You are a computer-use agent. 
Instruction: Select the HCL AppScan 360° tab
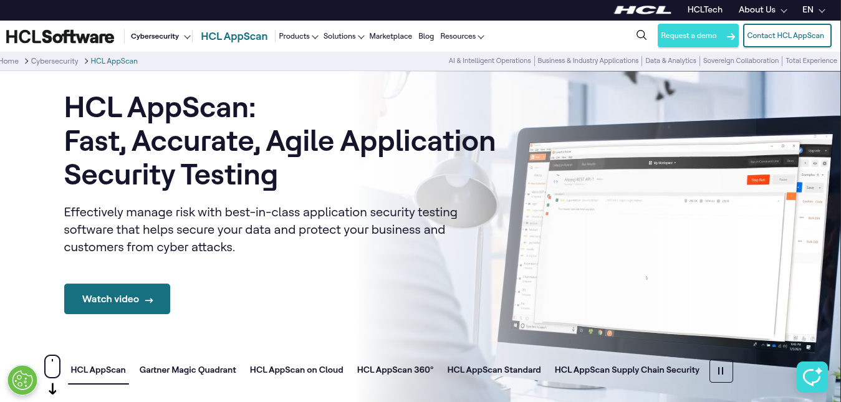click(395, 370)
